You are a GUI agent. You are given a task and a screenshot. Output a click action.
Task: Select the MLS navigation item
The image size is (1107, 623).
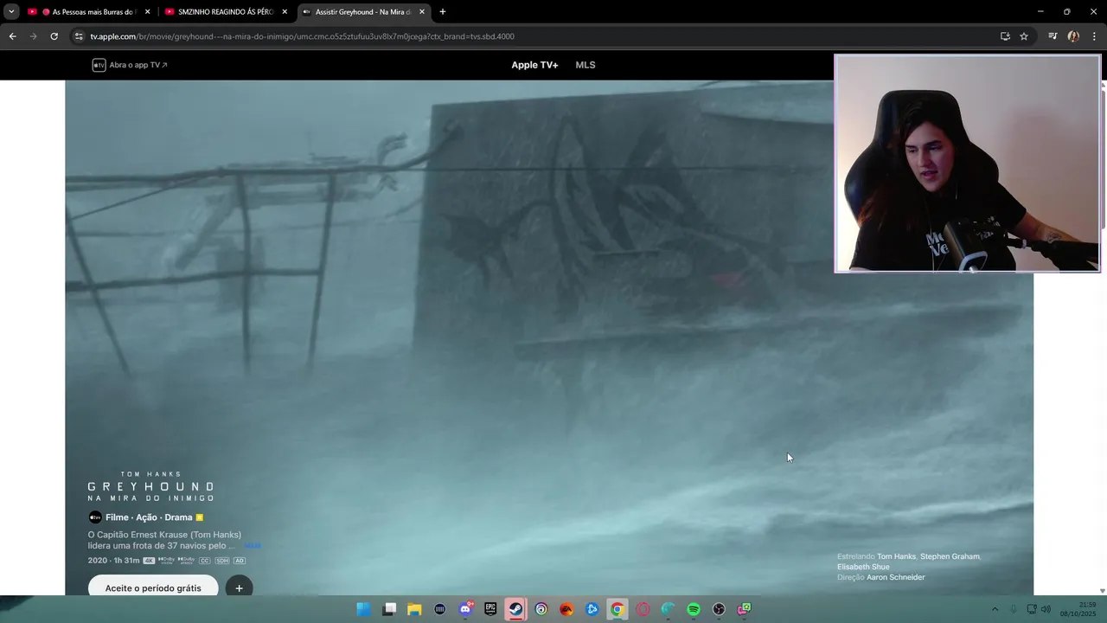tap(585, 65)
